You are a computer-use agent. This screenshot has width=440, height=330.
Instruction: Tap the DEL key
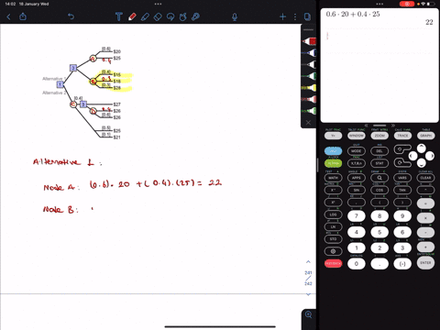(x=379, y=151)
